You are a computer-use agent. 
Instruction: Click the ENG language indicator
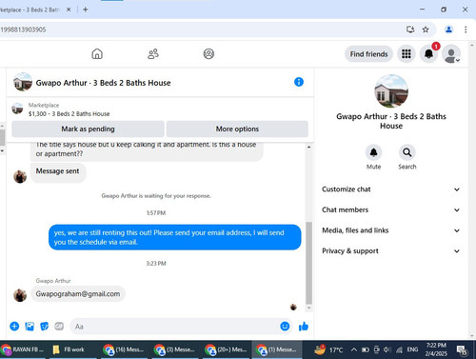coord(412,349)
